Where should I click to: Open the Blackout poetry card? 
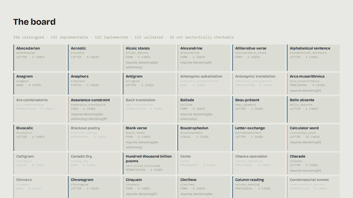[94, 137]
